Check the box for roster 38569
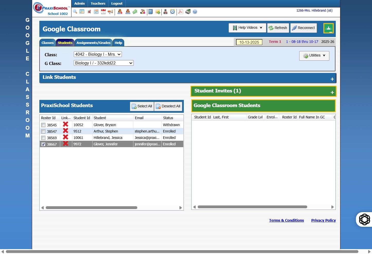The width and height of the screenshot is (372, 254). (43, 138)
